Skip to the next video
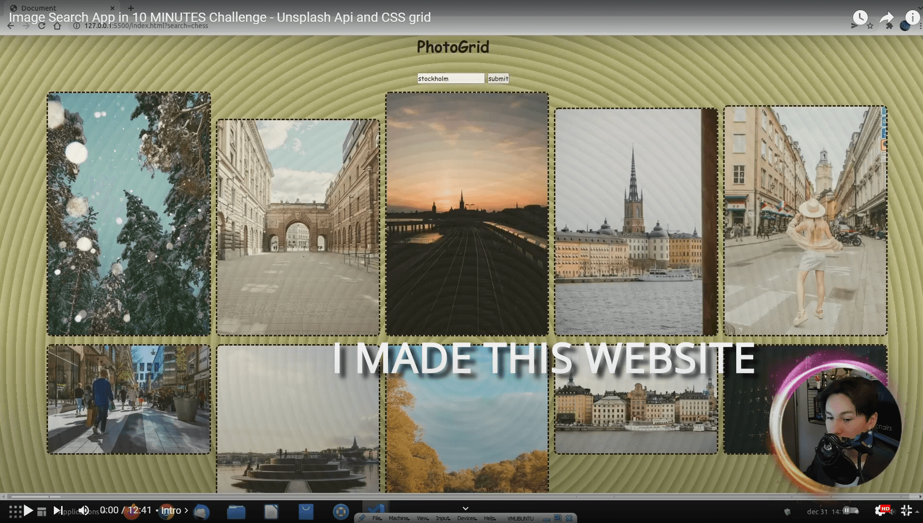This screenshot has height=523, width=923. click(58, 510)
